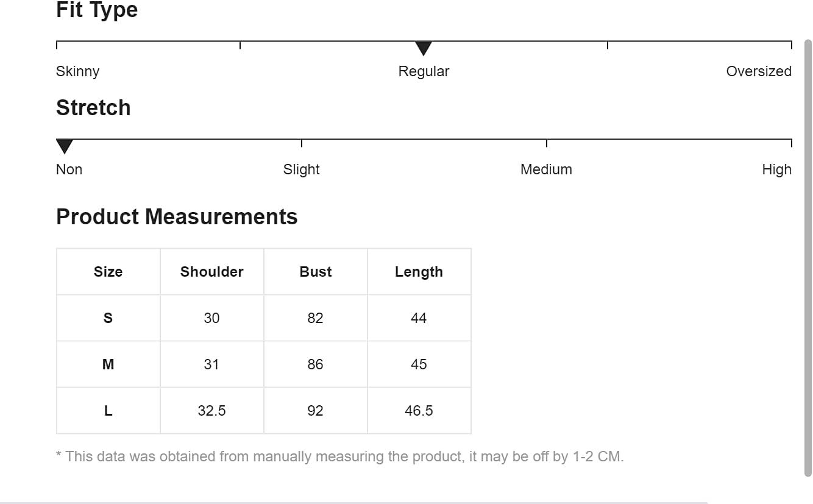This screenshot has width=813, height=504.
Task: Click the 92 bust value for size L
Action: point(315,411)
